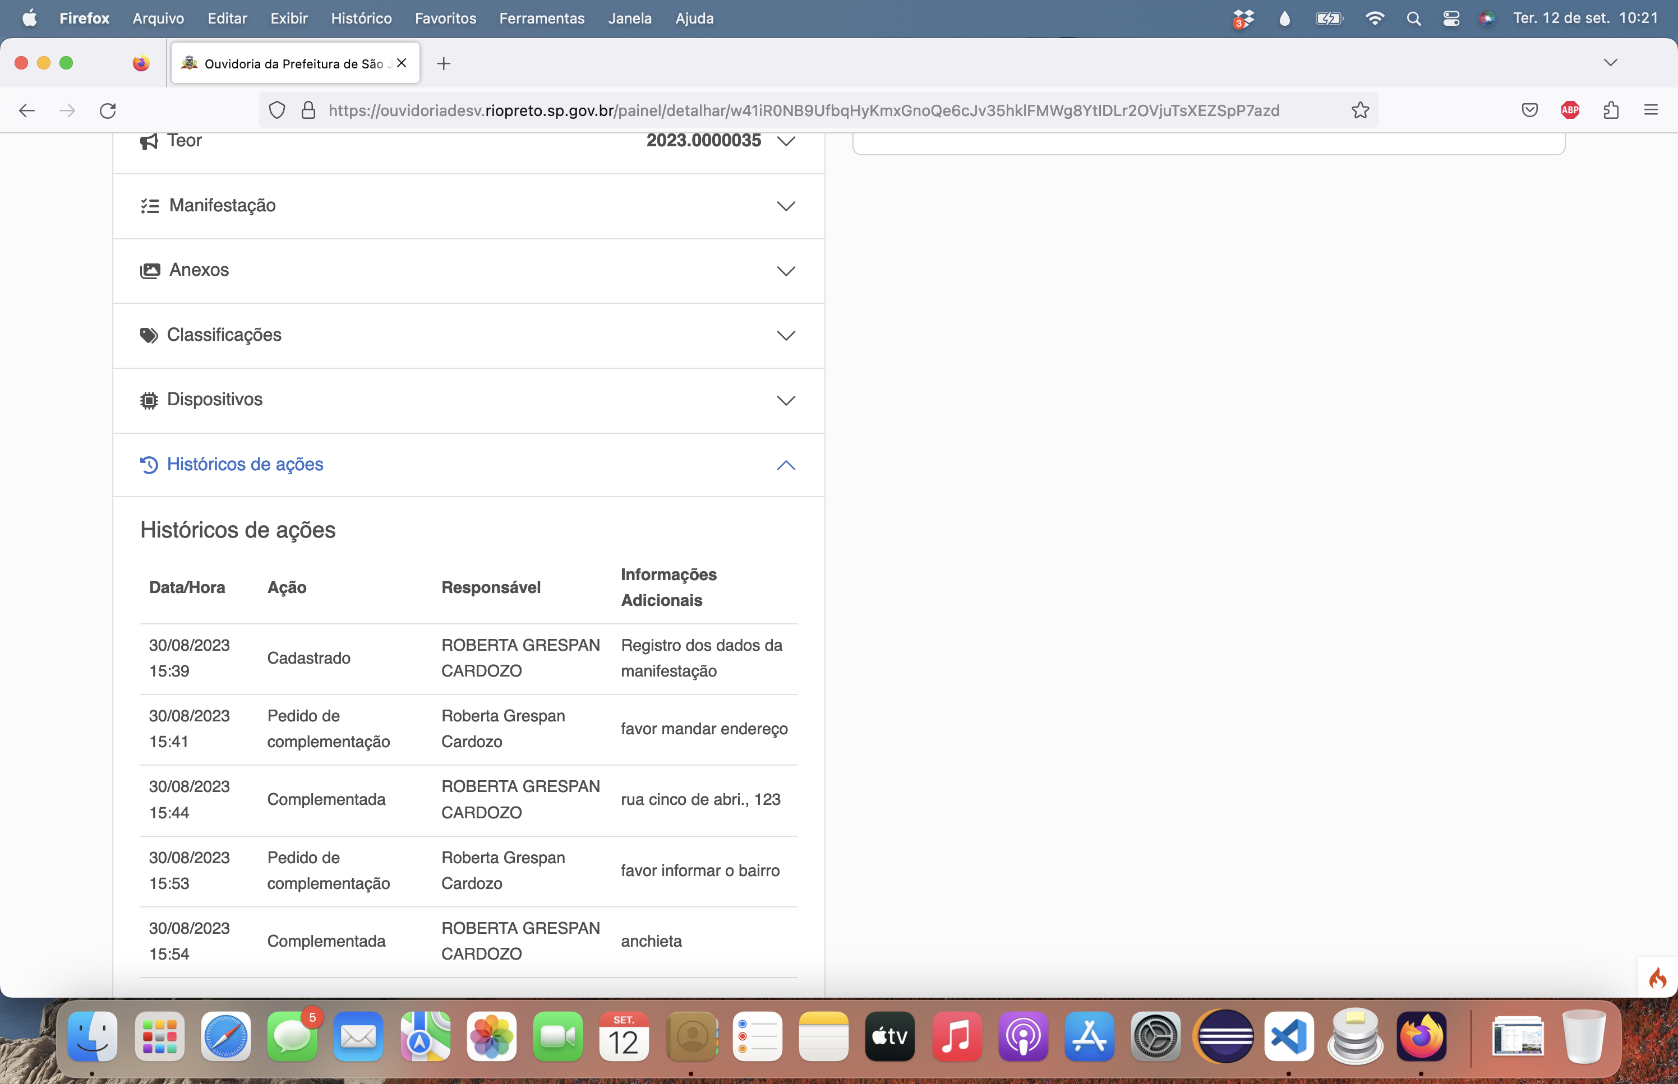Click the site lock security icon

(x=308, y=110)
